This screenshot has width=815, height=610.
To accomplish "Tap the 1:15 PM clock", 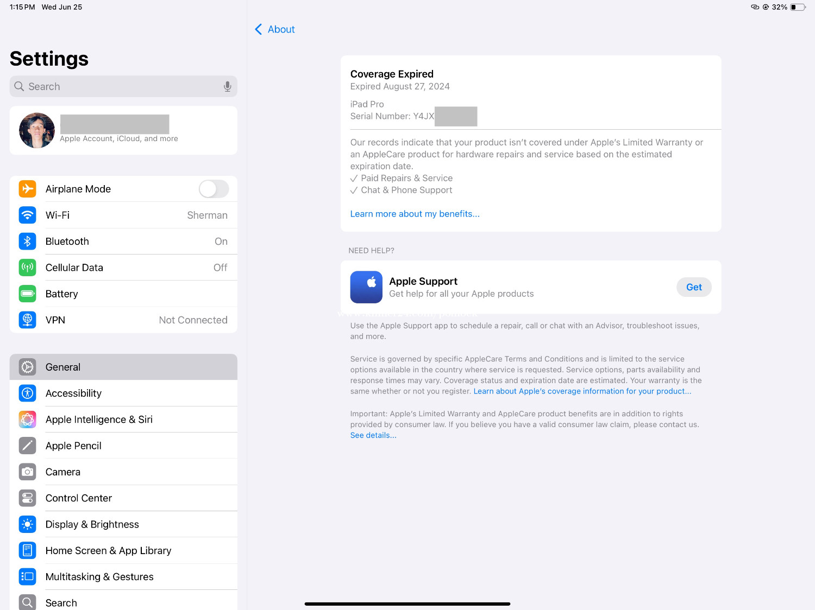I will click(22, 7).
